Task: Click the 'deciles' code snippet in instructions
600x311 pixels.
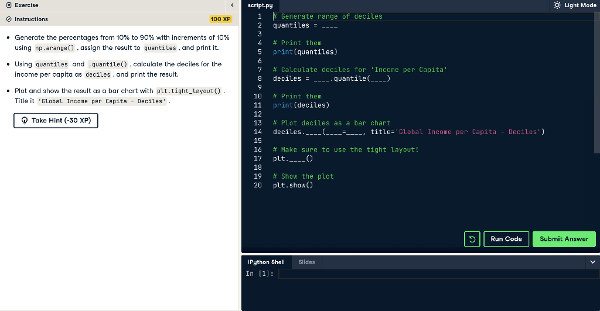Action: (x=98, y=74)
